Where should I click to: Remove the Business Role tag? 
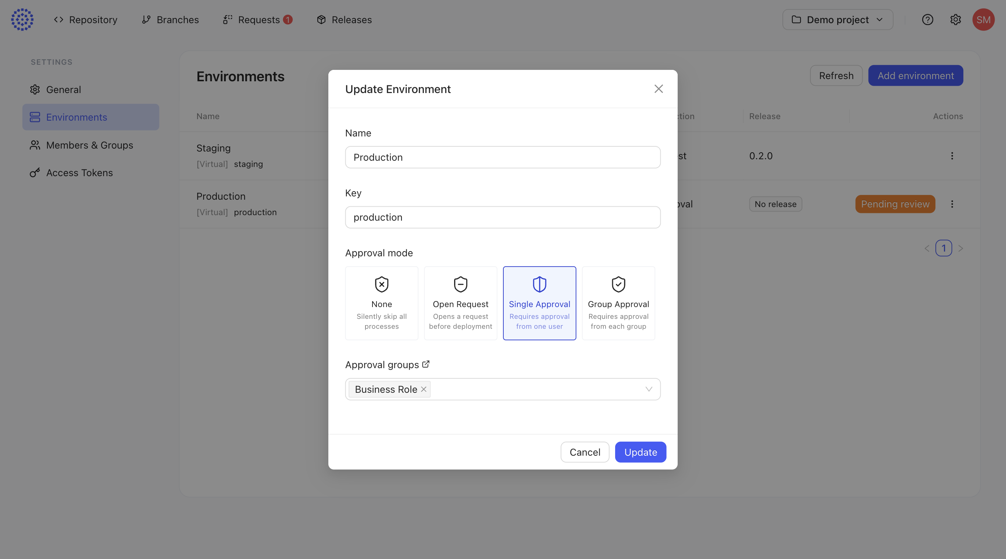(423, 389)
